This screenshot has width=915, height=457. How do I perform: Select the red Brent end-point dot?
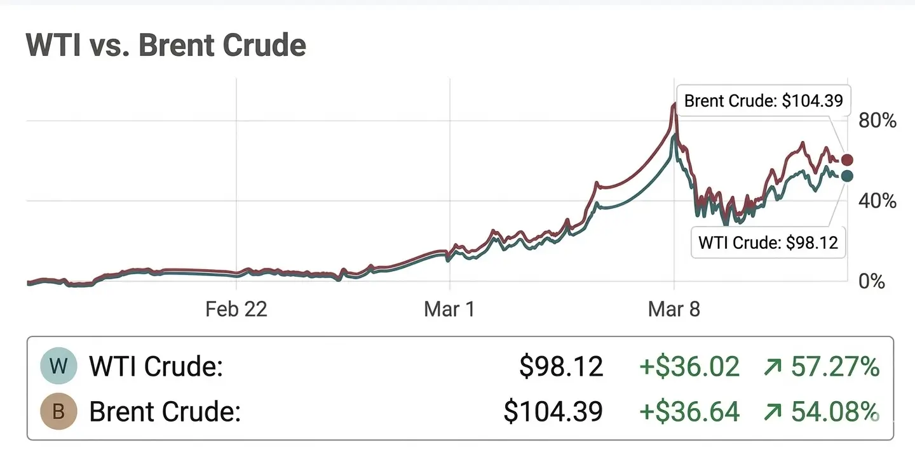(x=847, y=160)
